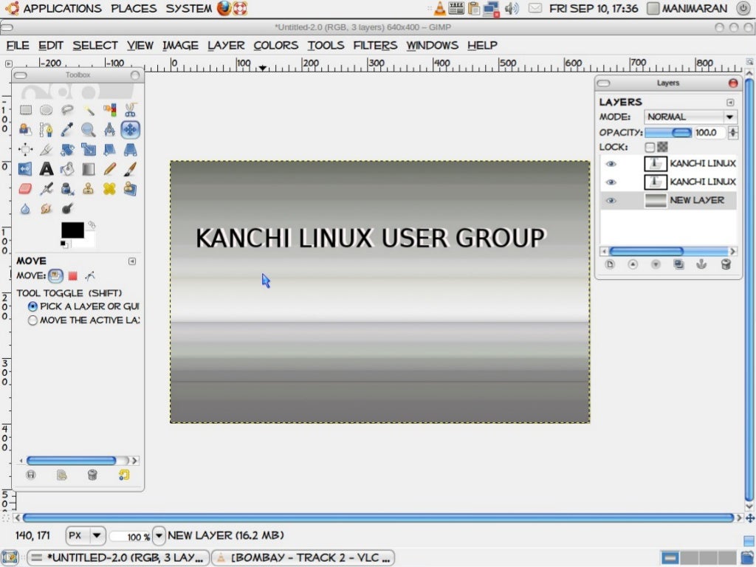Screen dimensions: 756x567
Task: Select the Pencil tool
Action: pyautogui.click(x=109, y=169)
